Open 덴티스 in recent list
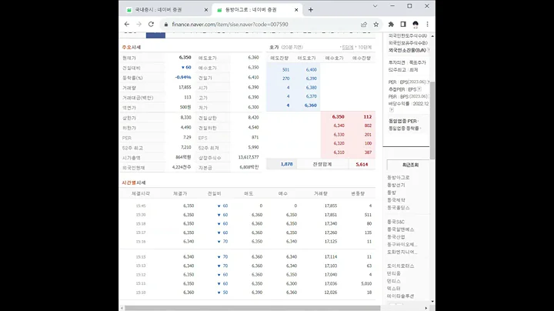This screenshot has width=554, height=311. (x=394, y=281)
